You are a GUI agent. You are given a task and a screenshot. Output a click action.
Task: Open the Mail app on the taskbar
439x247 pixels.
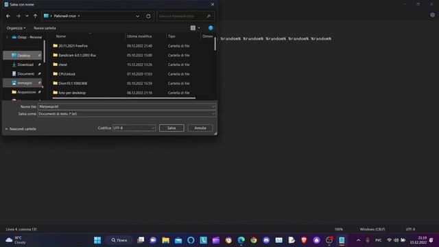pos(178,240)
